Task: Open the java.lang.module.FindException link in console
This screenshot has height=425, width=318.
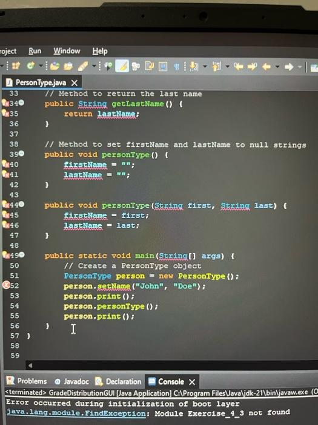Action: point(76,413)
